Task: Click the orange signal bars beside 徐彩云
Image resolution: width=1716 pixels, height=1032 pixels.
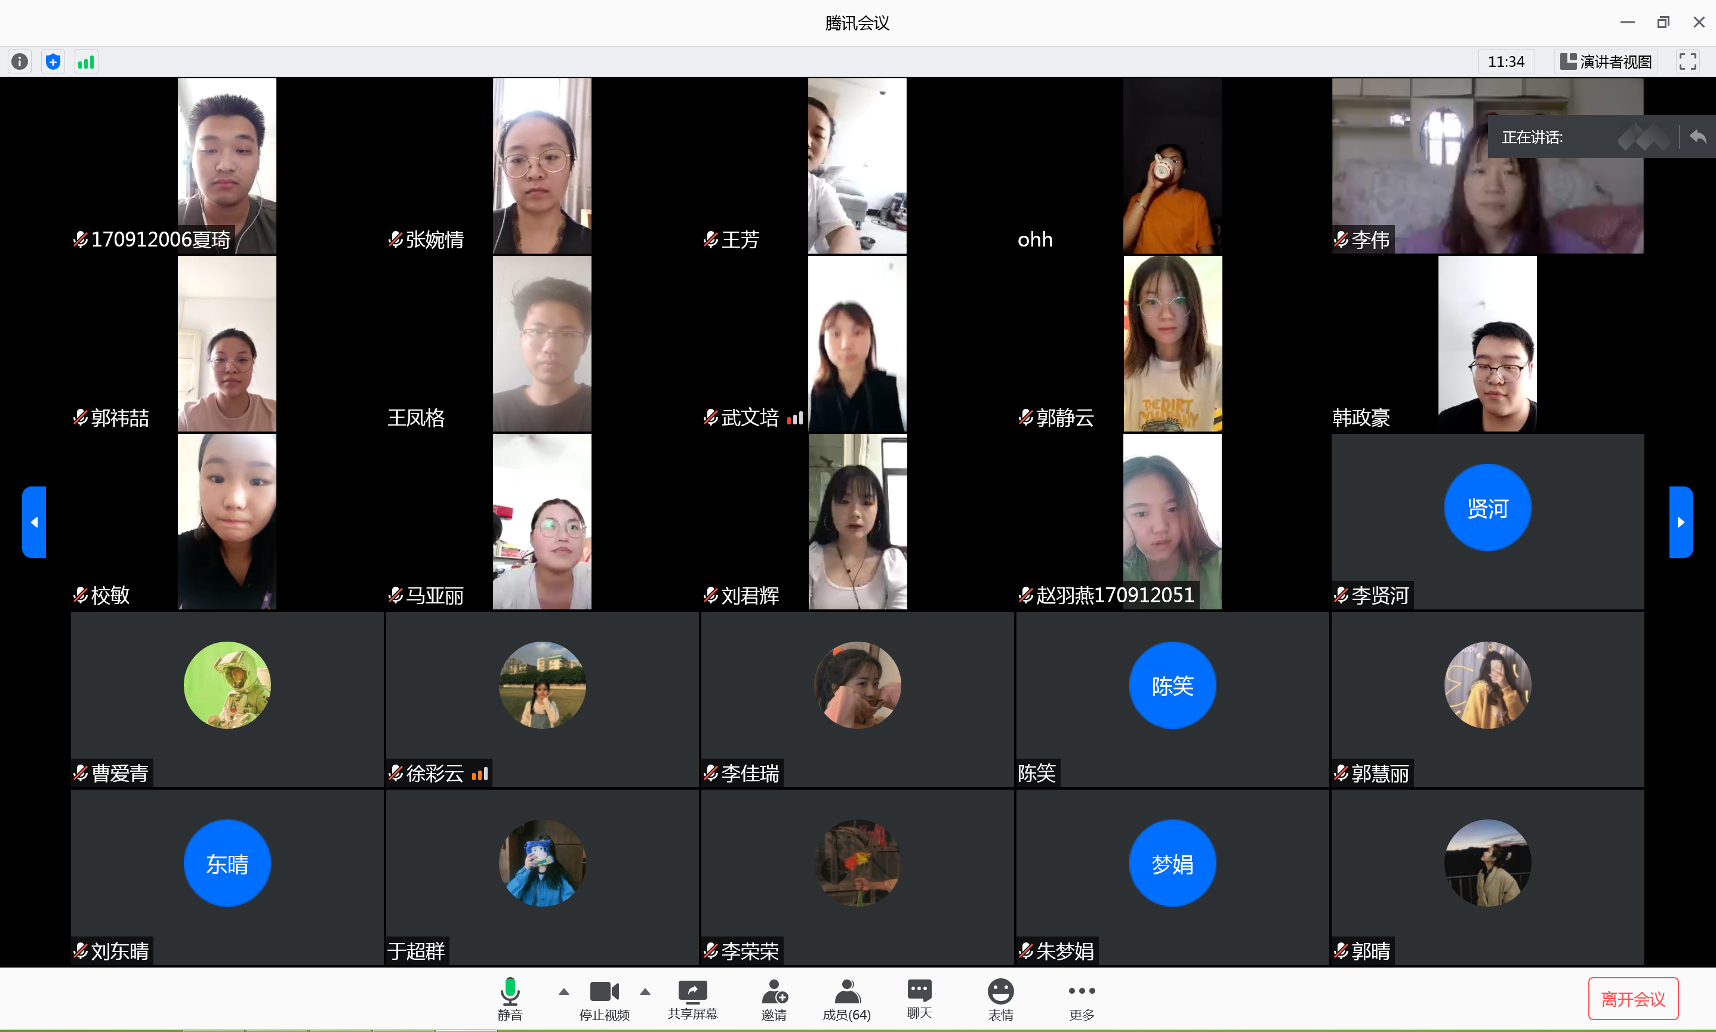Action: click(480, 774)
